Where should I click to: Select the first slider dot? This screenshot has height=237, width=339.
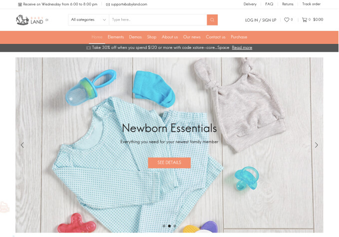pos(164,226)
